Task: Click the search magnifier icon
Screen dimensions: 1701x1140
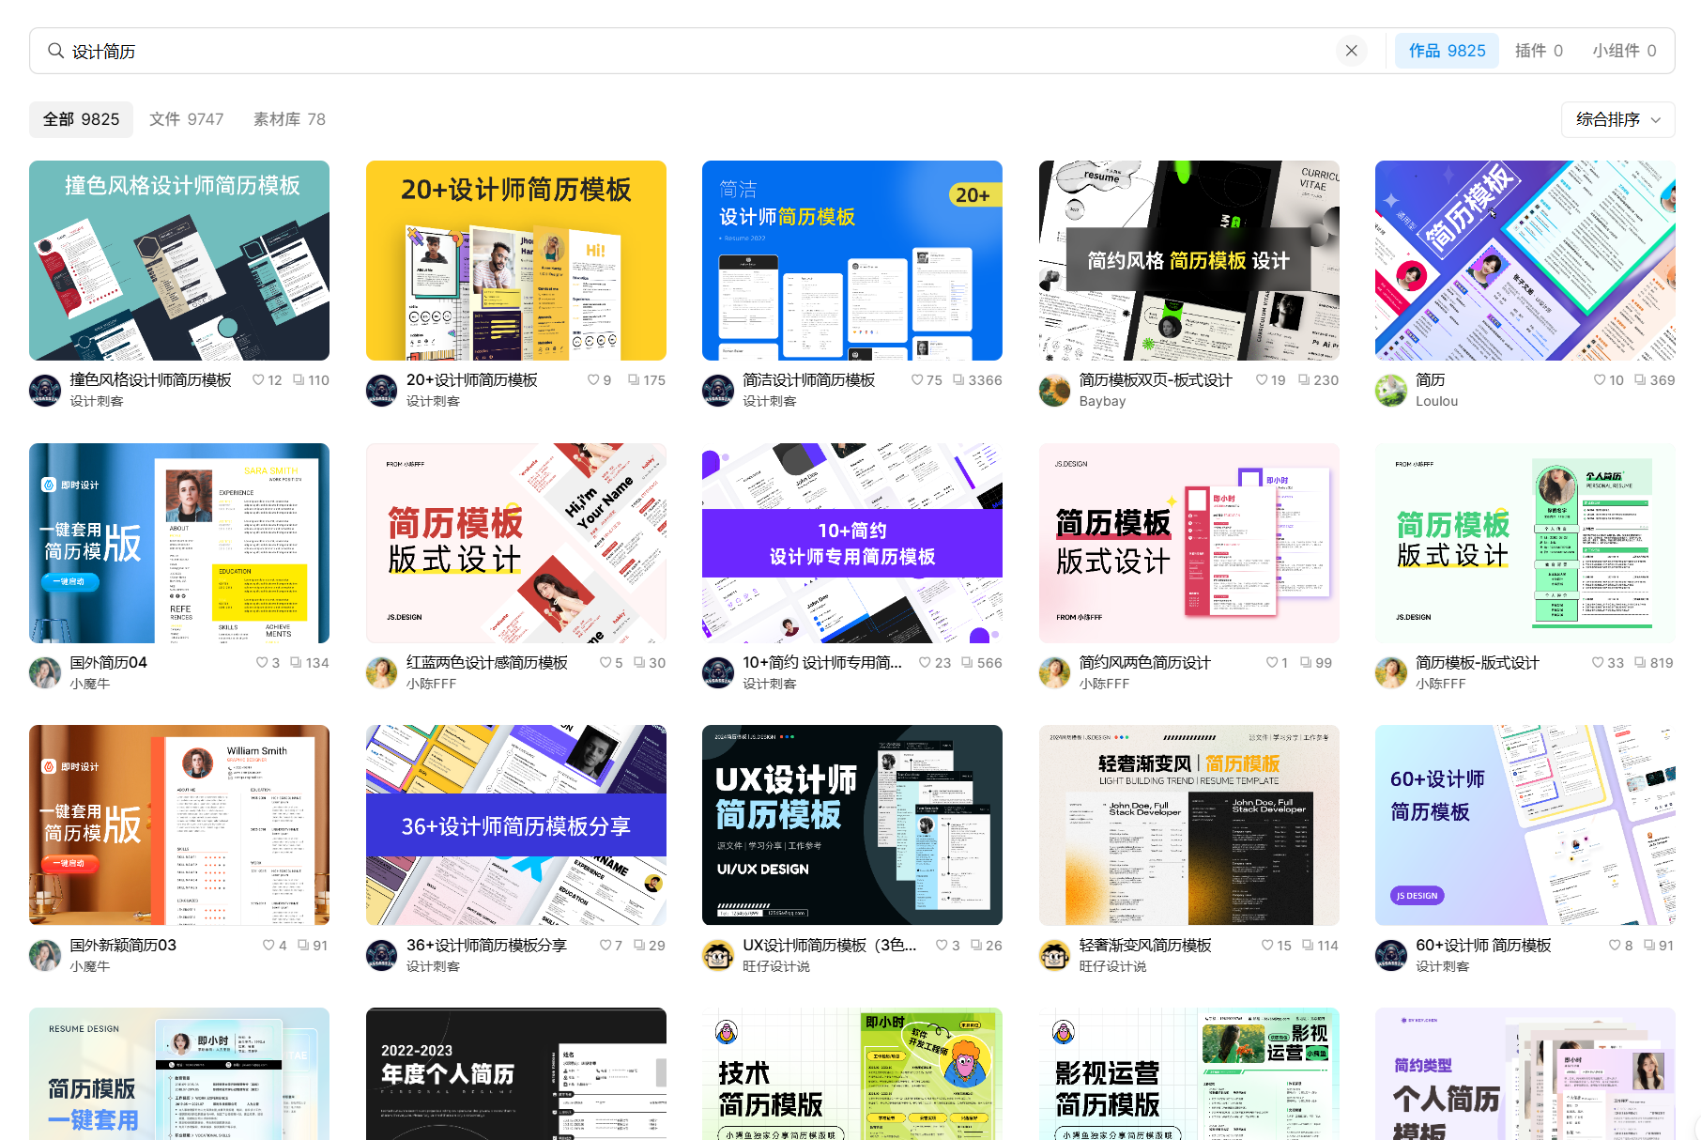Action: click(55, 51)
